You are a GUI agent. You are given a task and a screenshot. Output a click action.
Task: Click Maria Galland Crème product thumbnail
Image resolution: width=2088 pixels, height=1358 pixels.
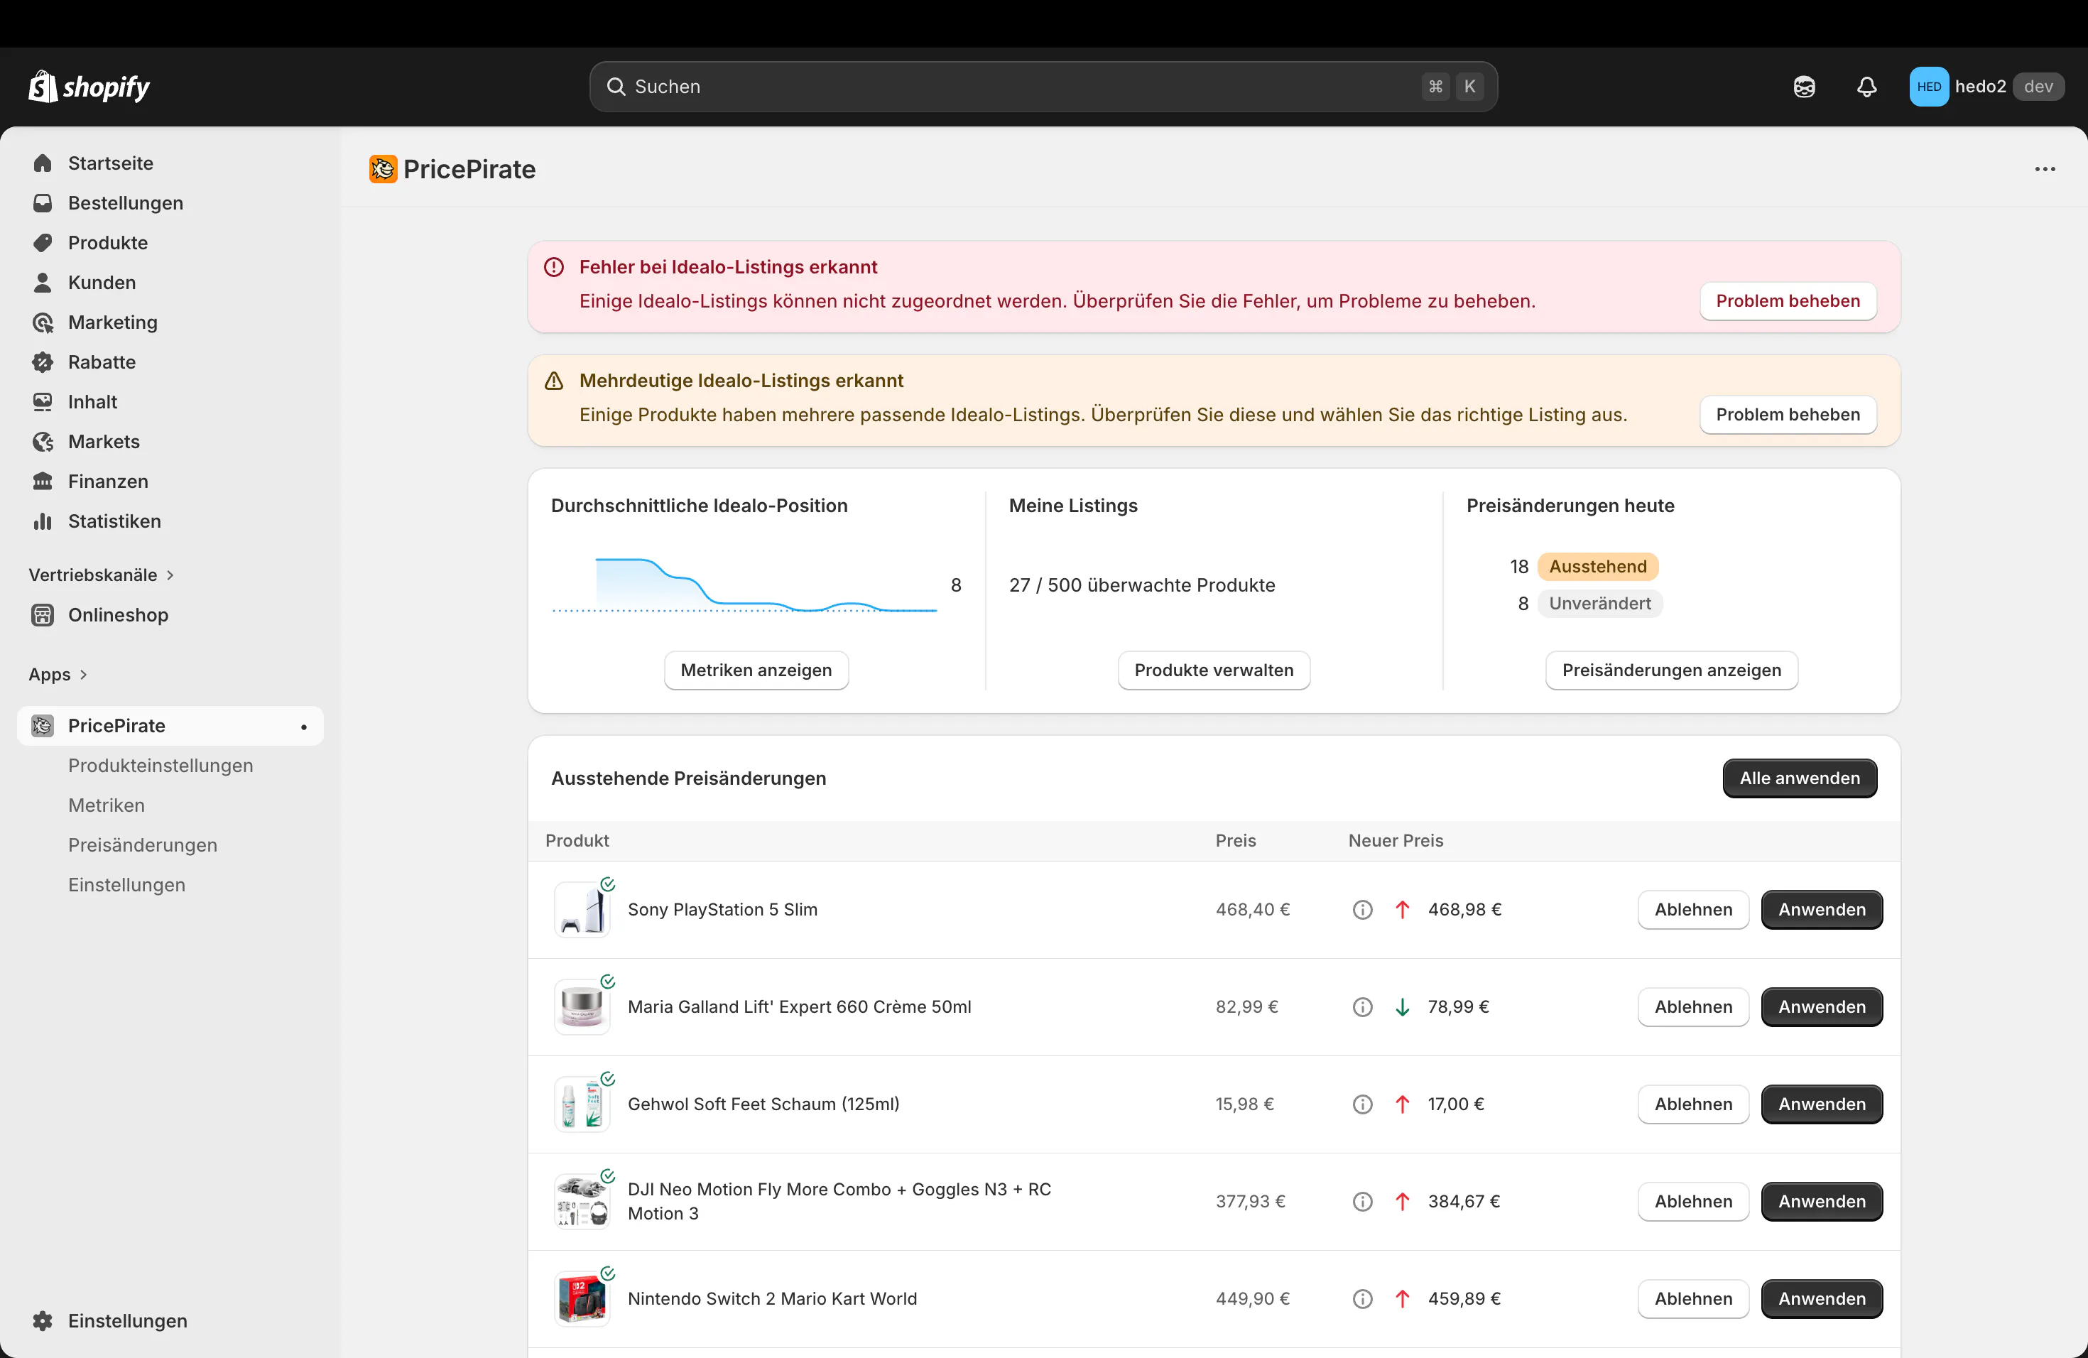click(x=582, y=1007)
